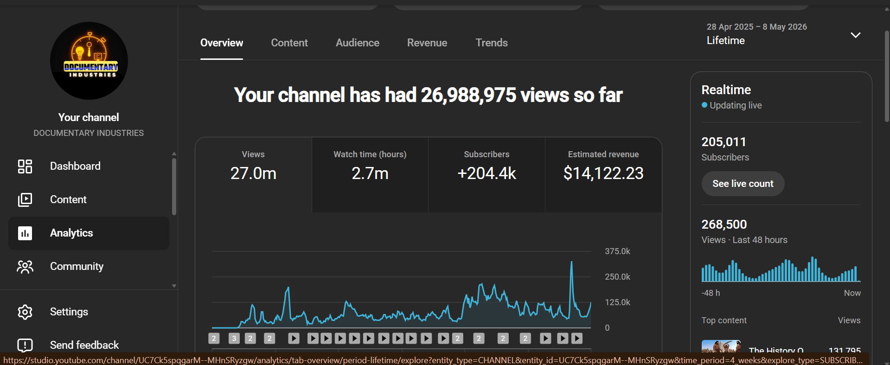Select the Views 27.0m metric card
This screenshot has height=365, width=890.
(x=253, y=175)
